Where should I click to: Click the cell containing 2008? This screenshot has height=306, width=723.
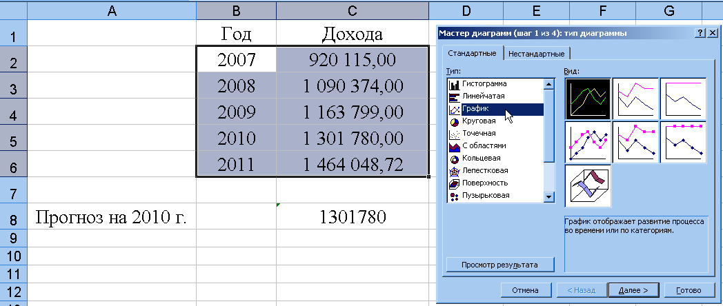pos(236,85)
